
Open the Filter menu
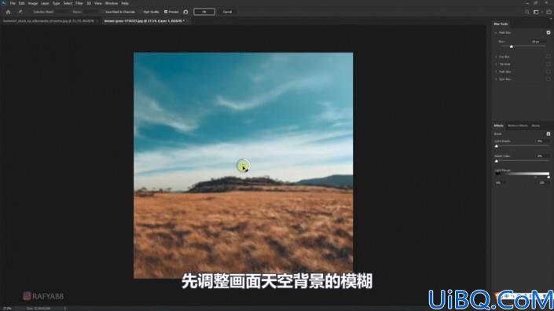pyautogui.click(x=79, y=3)
